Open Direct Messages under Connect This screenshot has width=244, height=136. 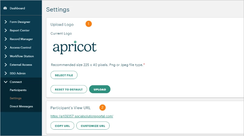coord(21,106)
